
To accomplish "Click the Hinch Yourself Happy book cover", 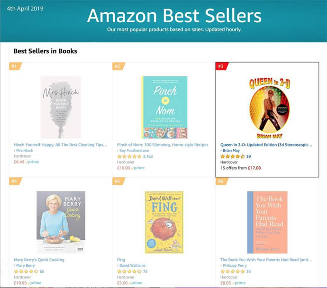I will click(61, 107).
